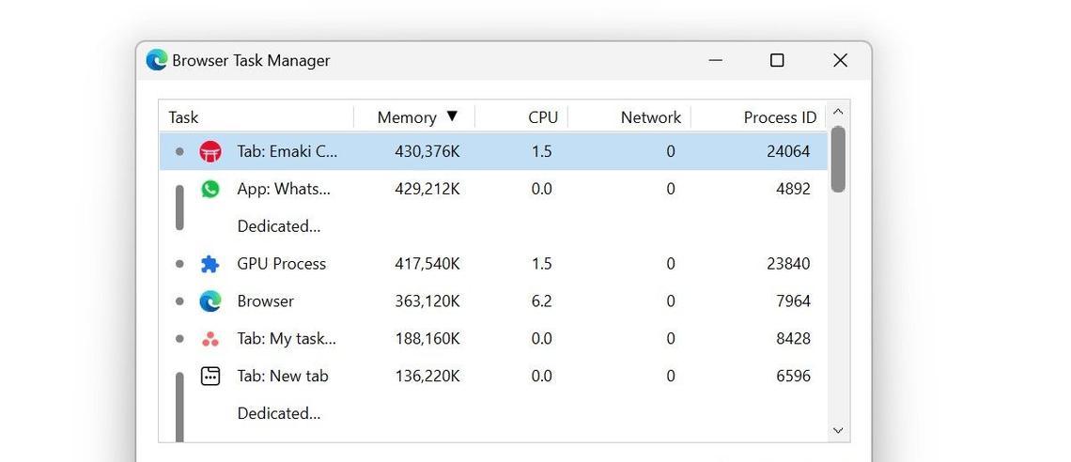Click the pink three-dot My task tab icon

210,339
